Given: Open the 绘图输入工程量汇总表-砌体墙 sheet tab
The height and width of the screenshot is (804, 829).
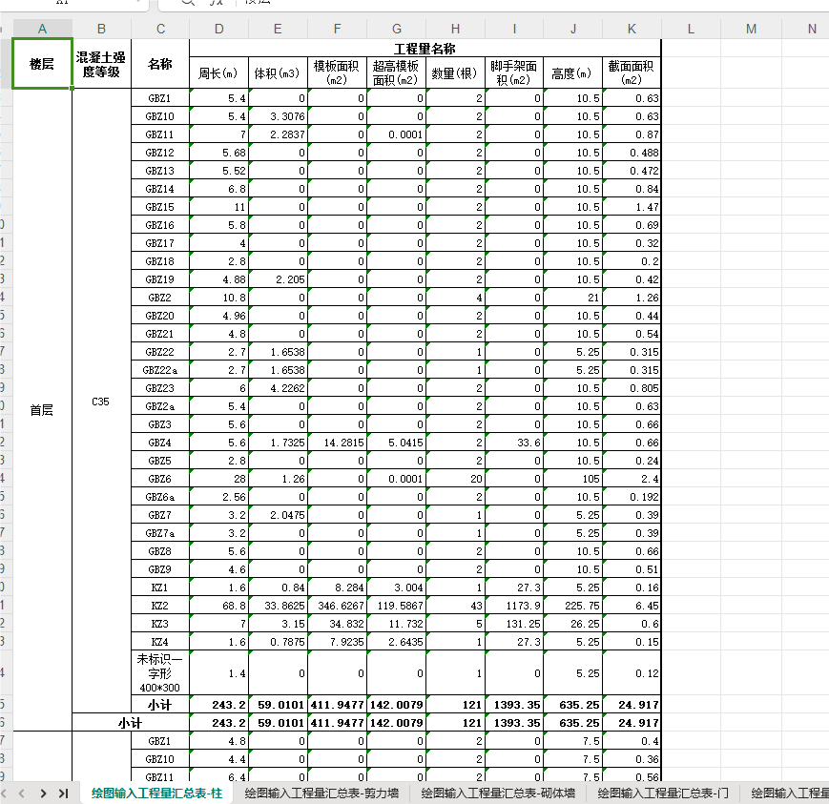Looking at the screenshot, I should tap(498, 793).
